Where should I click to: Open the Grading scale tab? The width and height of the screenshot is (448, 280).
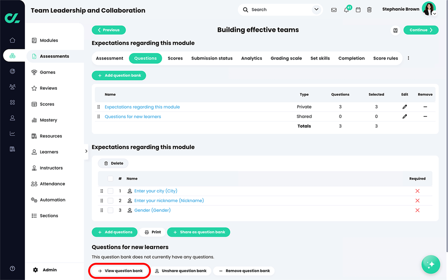click(x=286, y=58)
